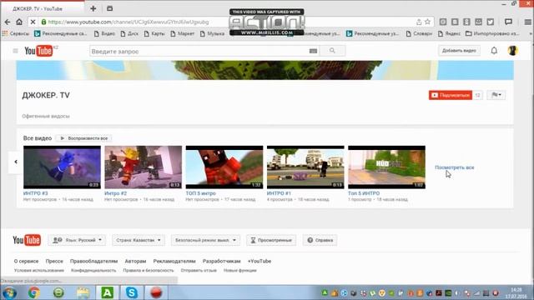Open the Видео bookmark
This screenshot has height=300, width=534.
[104, 33]
